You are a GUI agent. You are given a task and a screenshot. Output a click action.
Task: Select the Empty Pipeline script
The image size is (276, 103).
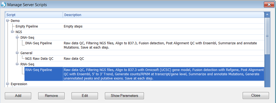tap(27, 26)
